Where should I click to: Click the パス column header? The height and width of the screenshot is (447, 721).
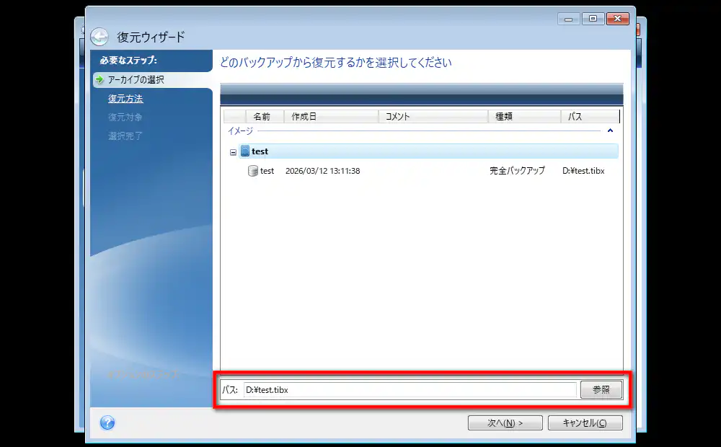coord(589,117)
